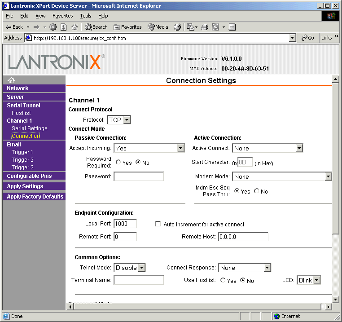
Task: Click the horizontal scrollbar thumb
Action: pyautogui.click(x=197, y=307)
